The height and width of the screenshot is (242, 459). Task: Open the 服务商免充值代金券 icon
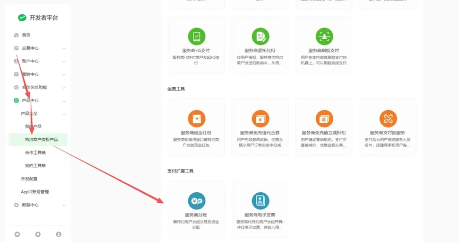point(260,119)
